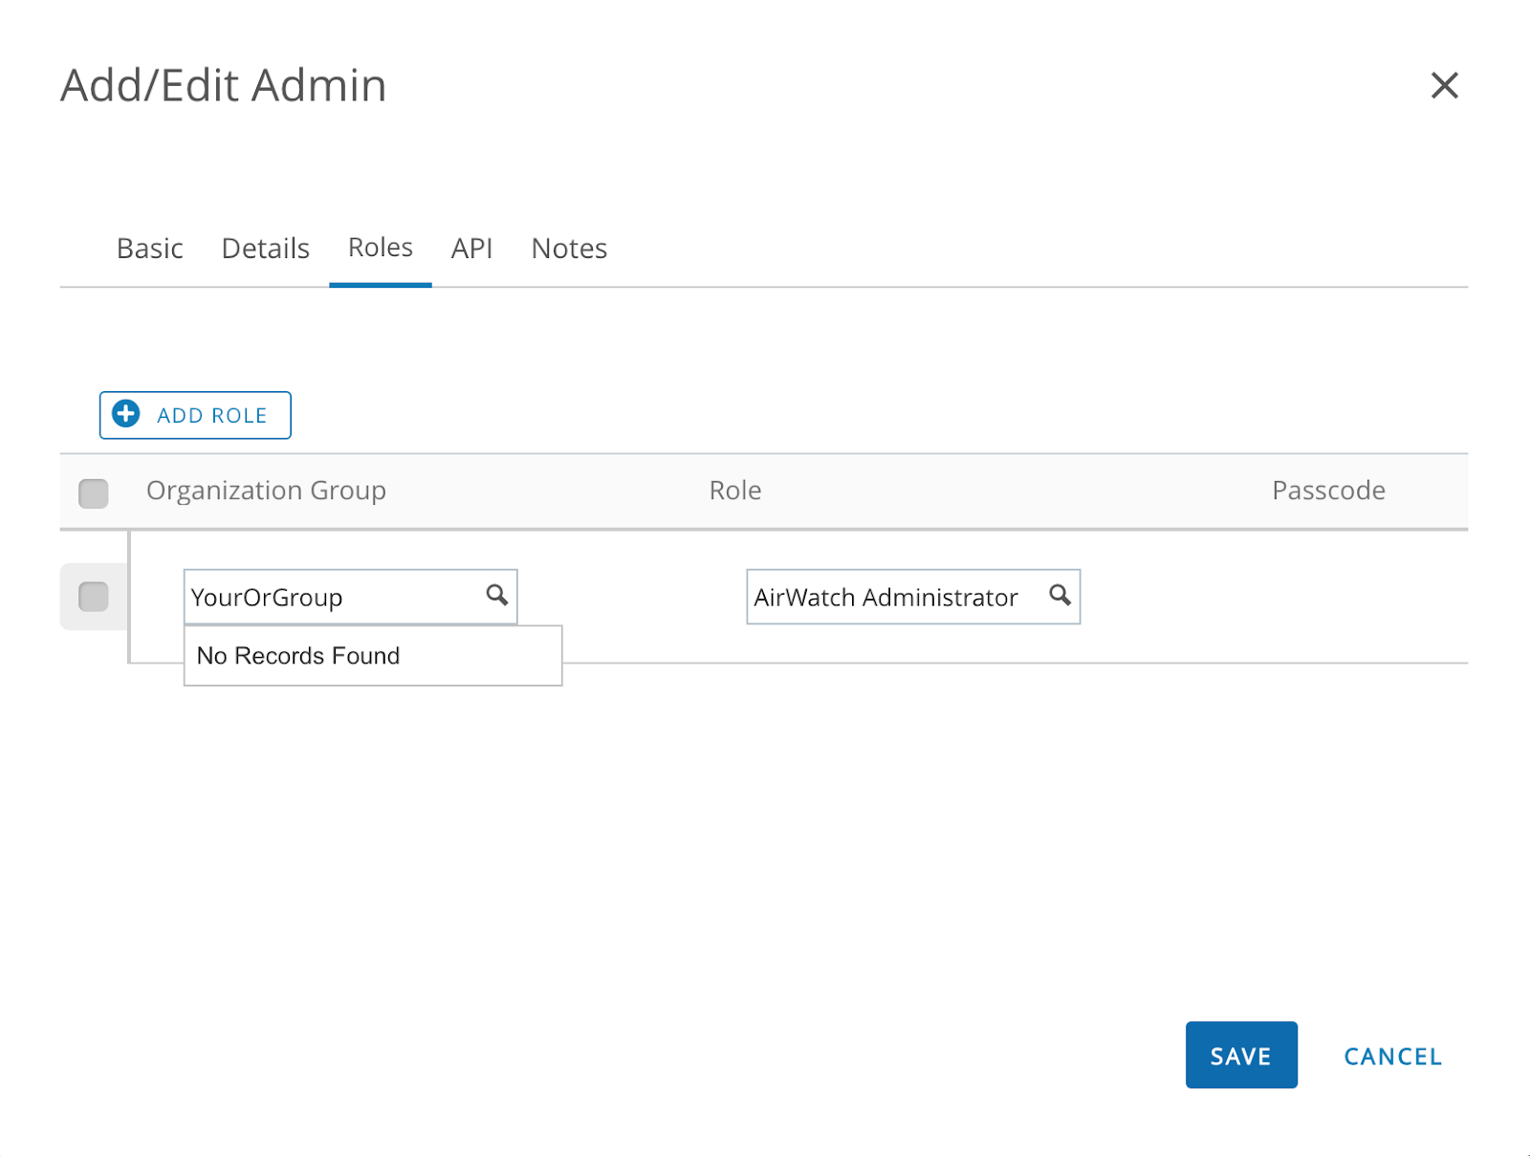Open the Roles tab

[x=380, y=249]
